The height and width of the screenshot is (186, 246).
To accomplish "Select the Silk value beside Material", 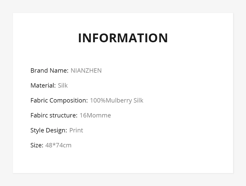I will pos(63,86).
